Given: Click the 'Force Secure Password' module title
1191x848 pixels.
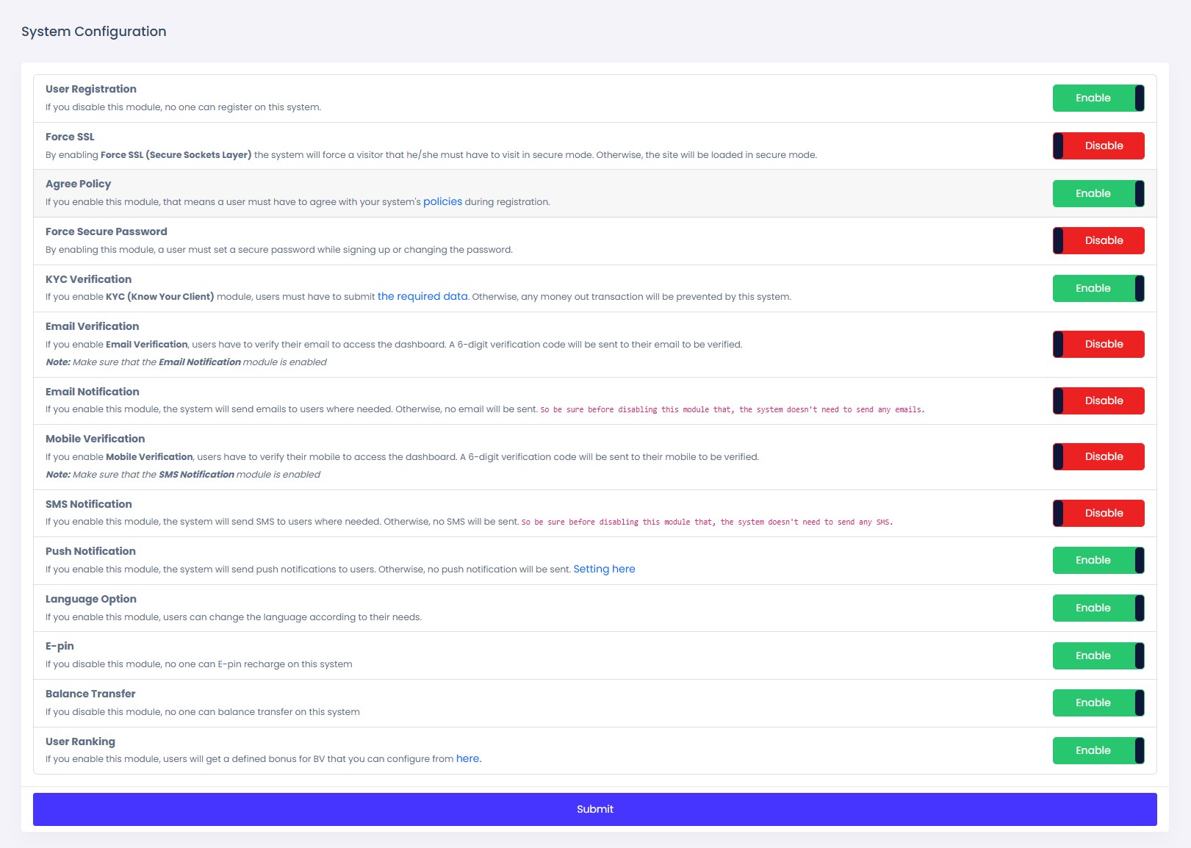Looking at the screenshot, I should 107,231.
